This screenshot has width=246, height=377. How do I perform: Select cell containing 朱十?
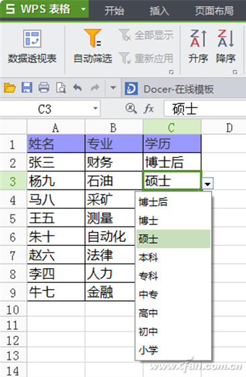(x=56, y=237)
